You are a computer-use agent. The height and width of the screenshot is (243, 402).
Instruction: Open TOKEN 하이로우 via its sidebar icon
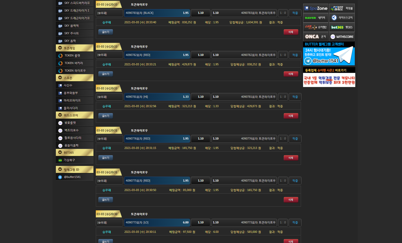60,71
